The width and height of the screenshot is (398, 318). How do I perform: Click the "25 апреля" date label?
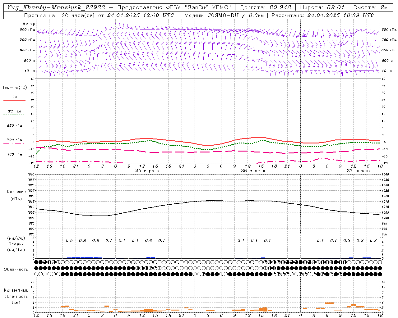pyautogui.click(x=147, y=171)
